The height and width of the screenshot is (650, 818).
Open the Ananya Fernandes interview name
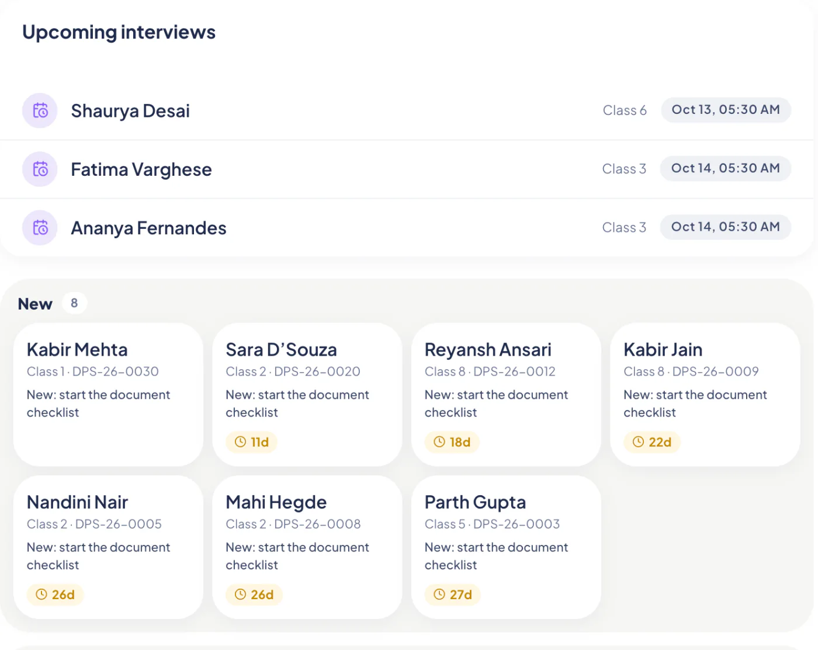coord(148,228)
